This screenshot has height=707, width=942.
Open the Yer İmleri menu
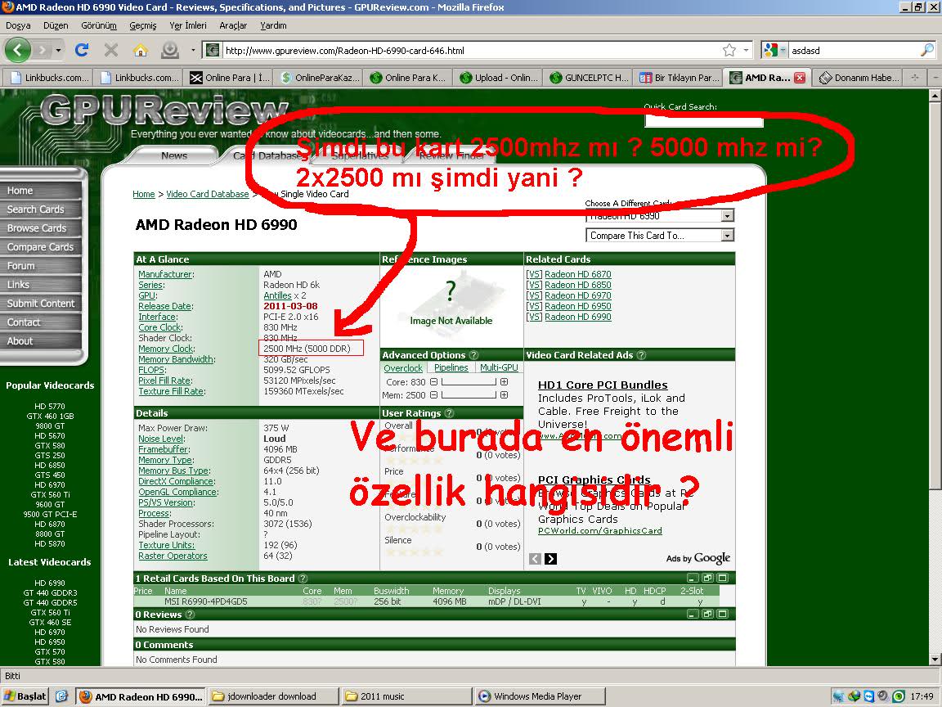pos(187,25)
